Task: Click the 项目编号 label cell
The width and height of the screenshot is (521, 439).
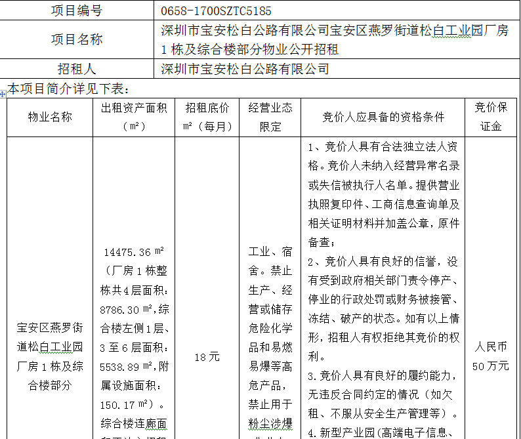Action: click(x=77, y=11)
